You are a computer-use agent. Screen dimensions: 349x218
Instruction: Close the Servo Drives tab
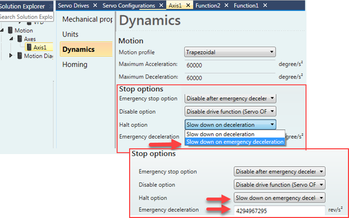pos(95,5)
